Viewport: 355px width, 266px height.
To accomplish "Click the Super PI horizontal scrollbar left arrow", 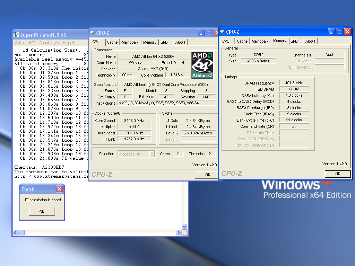I will pos(16,233).
